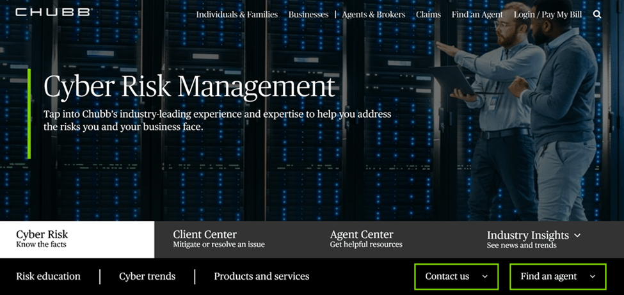624x295 pixels.
Task: Expand the Industry Insights chevron
Action: pyautogui.click(x=577, y=235)
